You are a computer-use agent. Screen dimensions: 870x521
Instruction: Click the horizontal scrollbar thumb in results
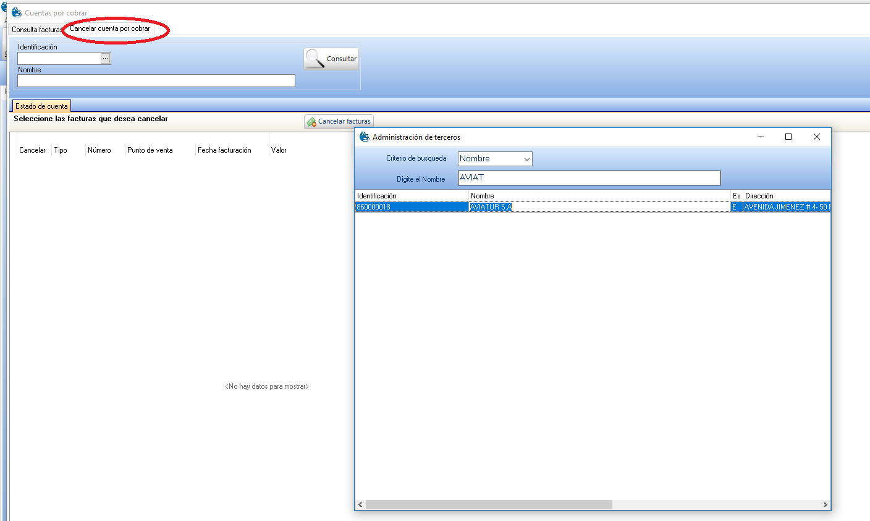[x=488, y=505]
